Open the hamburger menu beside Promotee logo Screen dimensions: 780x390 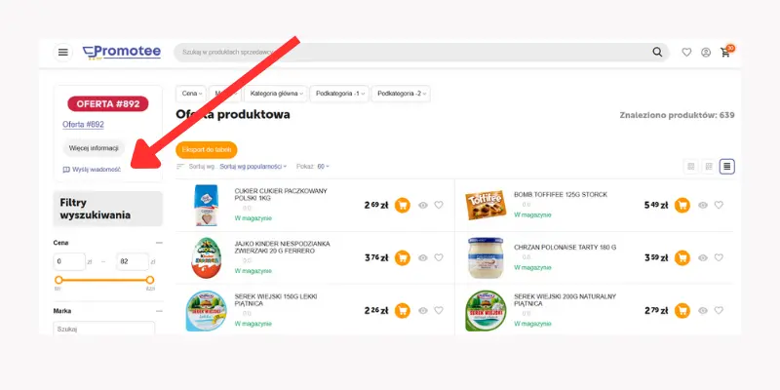(x=62, y=53)
